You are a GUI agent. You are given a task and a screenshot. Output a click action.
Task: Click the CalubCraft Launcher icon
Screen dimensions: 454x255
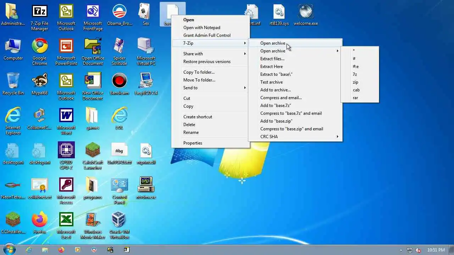click(x=93, y=157)
